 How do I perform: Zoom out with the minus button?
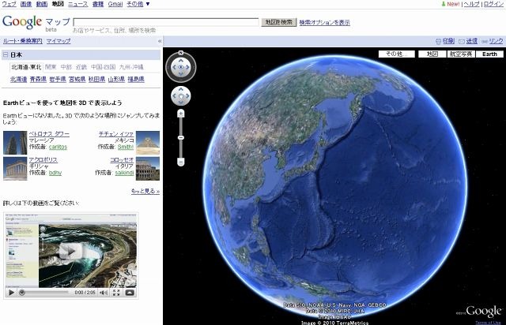(x=181, y=162)
